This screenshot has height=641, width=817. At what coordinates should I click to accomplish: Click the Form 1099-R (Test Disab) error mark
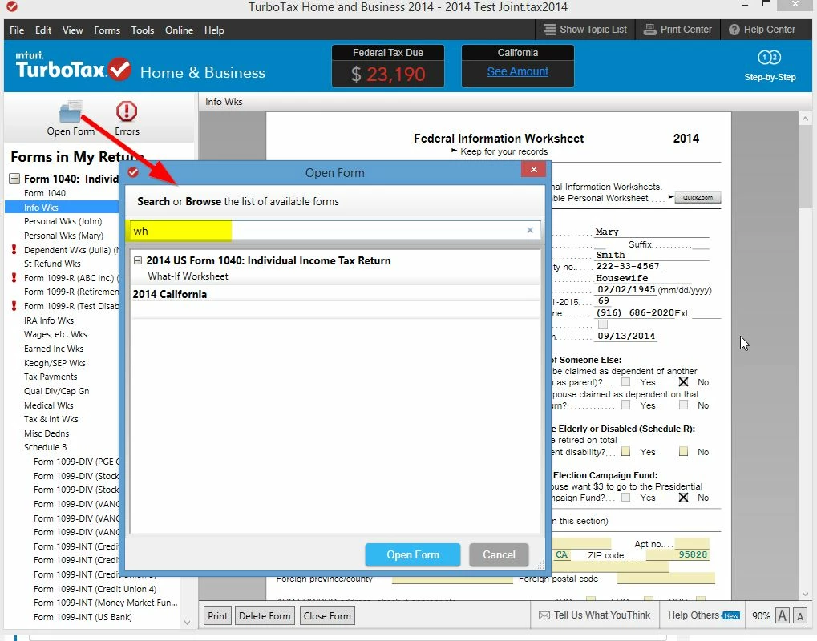pyautogui.click(x=14, y=306)
